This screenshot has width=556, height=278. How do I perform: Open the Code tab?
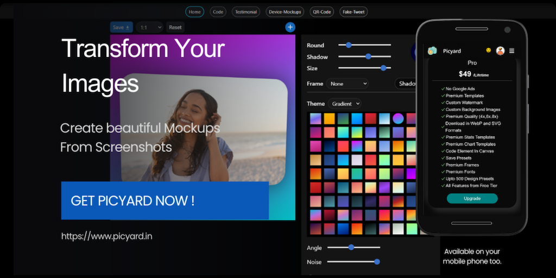218,12
